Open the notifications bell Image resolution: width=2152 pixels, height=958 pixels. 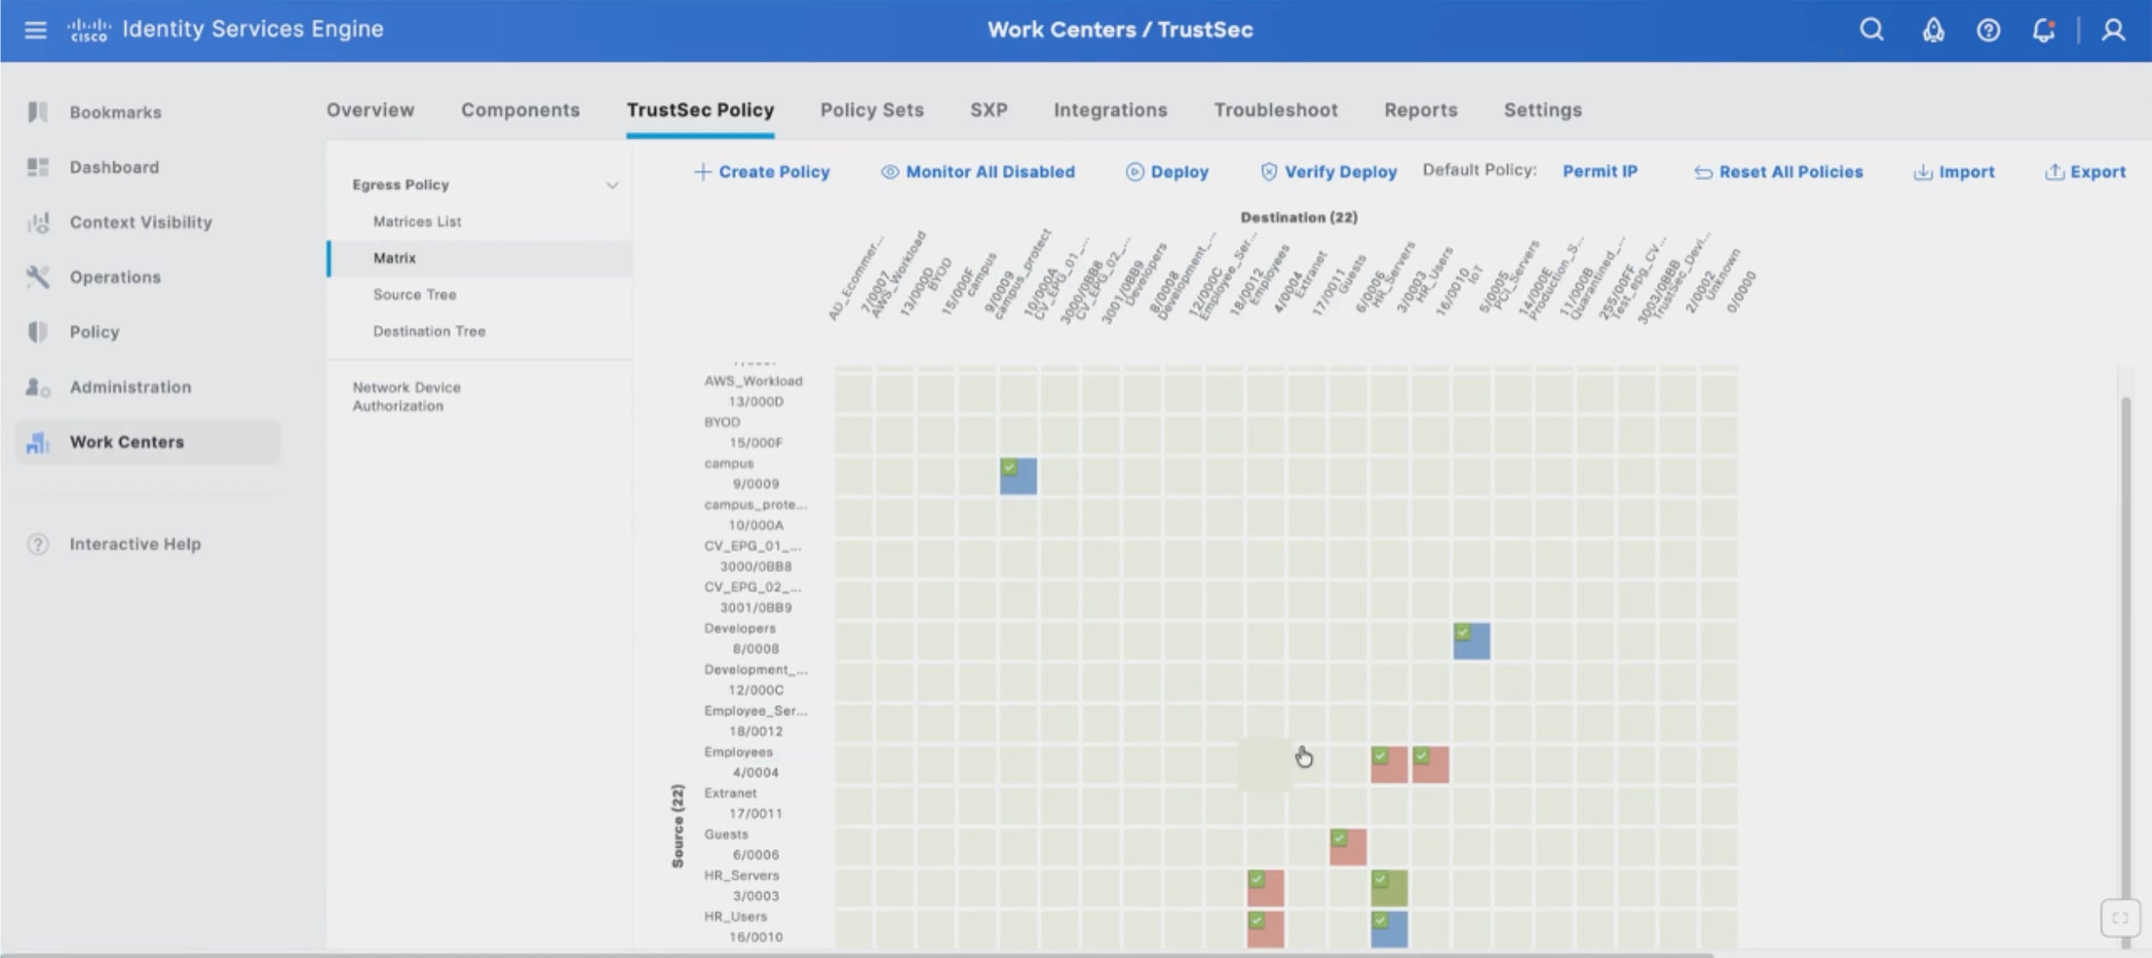click(2044, 30)
